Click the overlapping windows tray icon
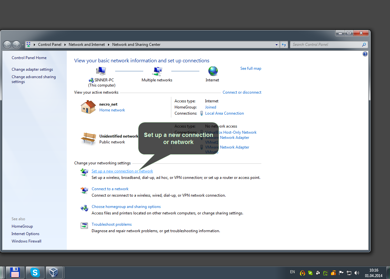This screenshot has height=279, width=390. pyautogui.click(x=318, y=273)
